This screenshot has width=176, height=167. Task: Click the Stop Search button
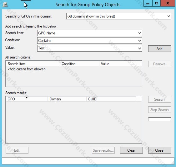tap(159, 109)
